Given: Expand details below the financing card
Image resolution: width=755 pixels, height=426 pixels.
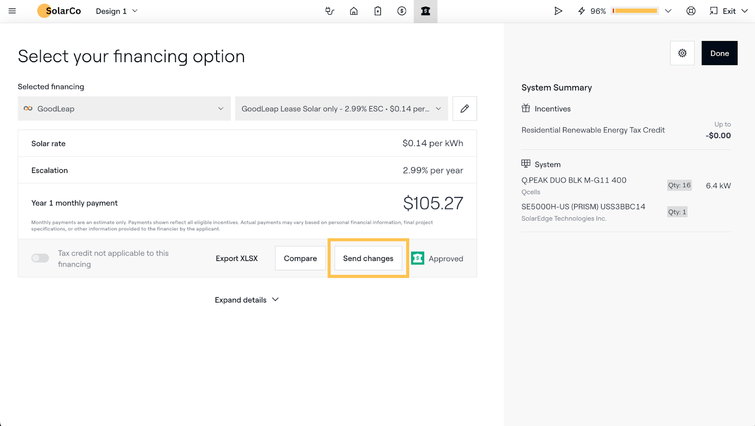Looking at the screenshot, I should (246, 300).
